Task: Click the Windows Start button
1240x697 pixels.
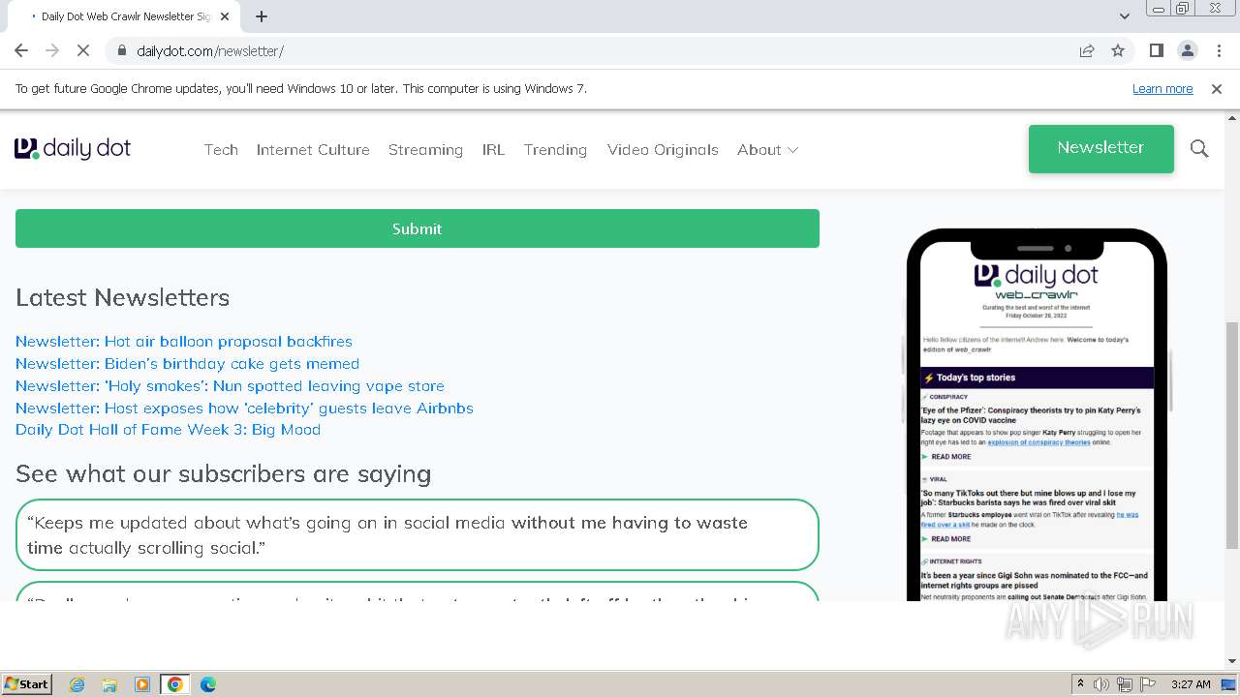Action: pos(27,683)
